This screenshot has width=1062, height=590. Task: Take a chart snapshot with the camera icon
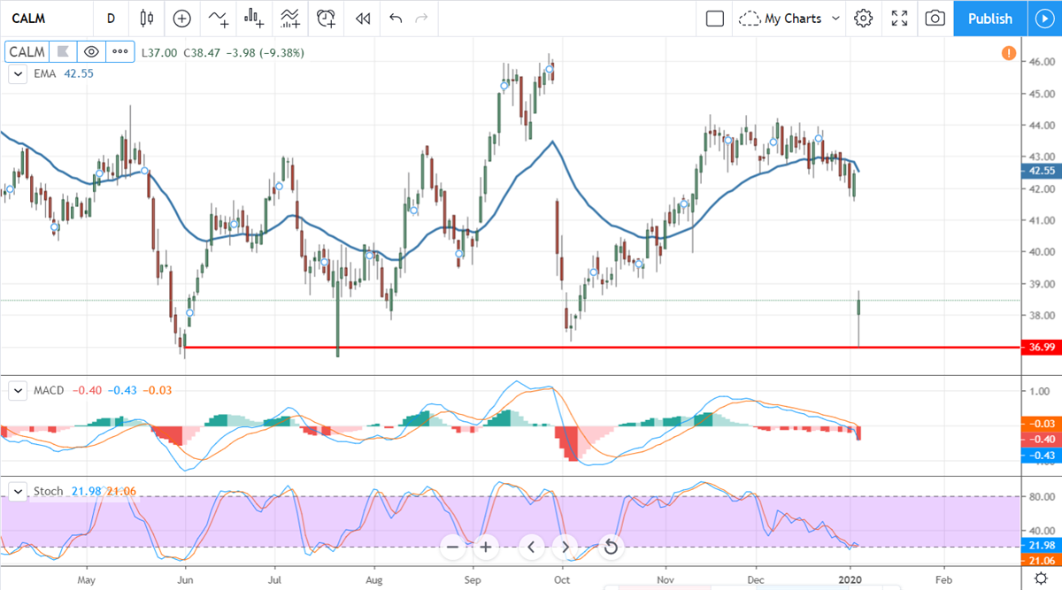[x=934, y=18]
